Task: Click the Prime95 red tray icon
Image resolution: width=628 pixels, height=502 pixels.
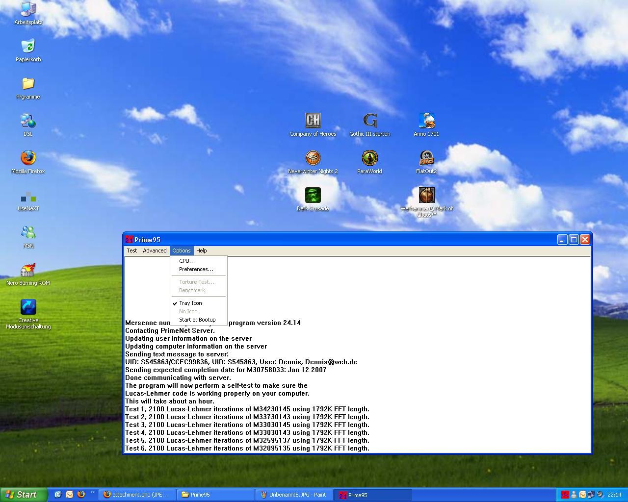Action: coord(565,495)
